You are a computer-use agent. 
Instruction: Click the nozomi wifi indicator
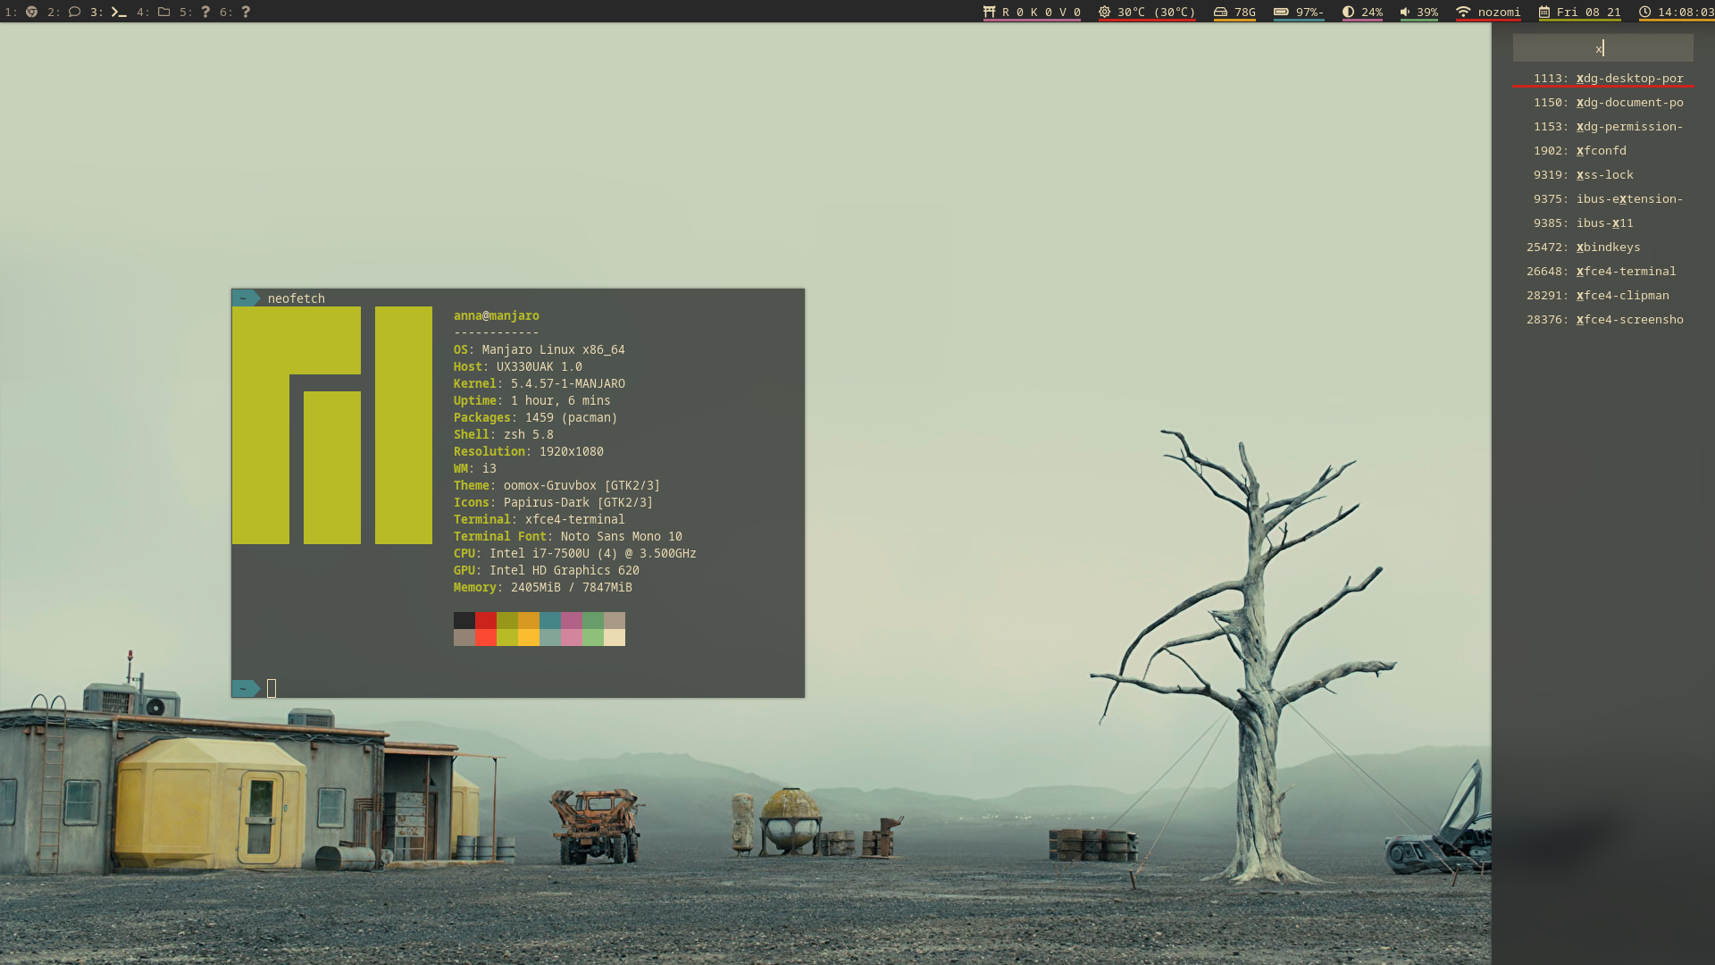coord(1488,12)
